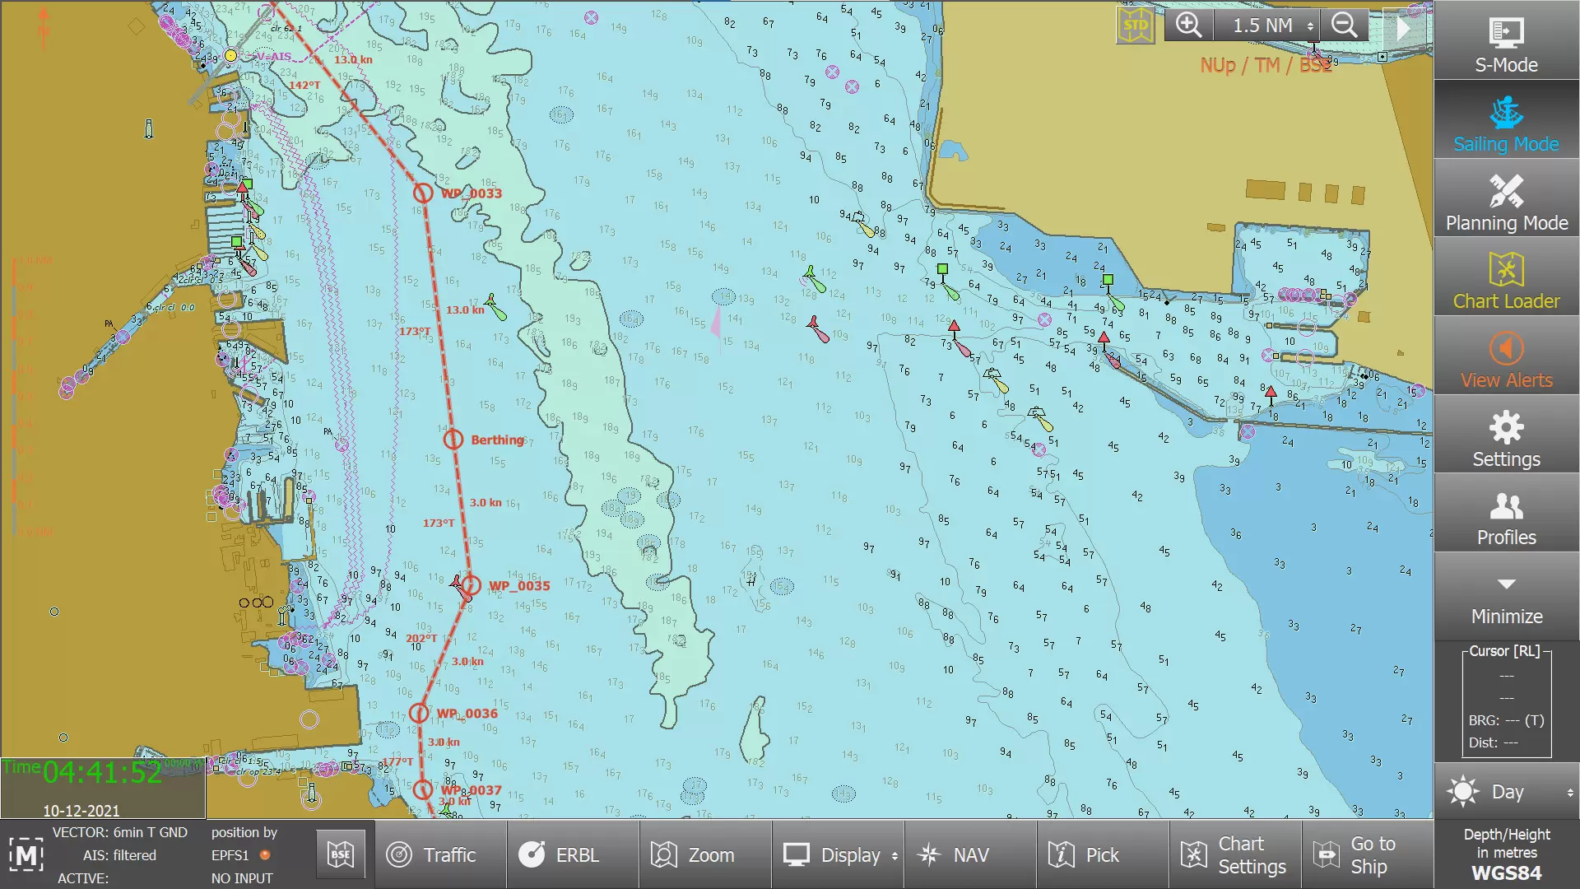The width and height of the screenshot is (1580, 889).
Task: Open Chart Settings
Action: (1235, 855)
